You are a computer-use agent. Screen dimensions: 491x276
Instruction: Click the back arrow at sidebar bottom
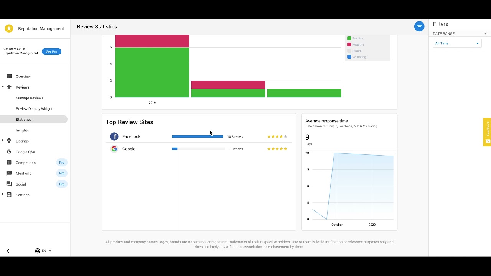click(9, 251)
